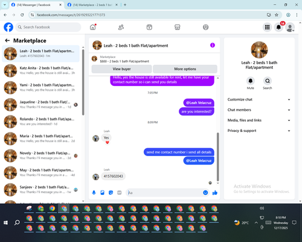The height and width of the screenshot is (242, 302).
Task: Click the @Leah Velacruz mention in purple bubble
Action: tap(199, 103)
